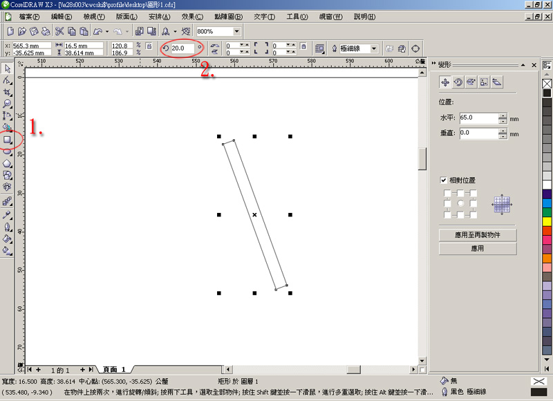Click the Open file toolbar icon

point(22,31)
